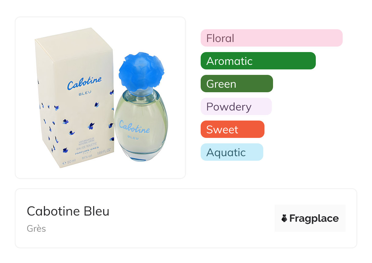Open the Cabotine Bleu fragrance title
This screenshot has width=372, height=263.
coord(68,211)
